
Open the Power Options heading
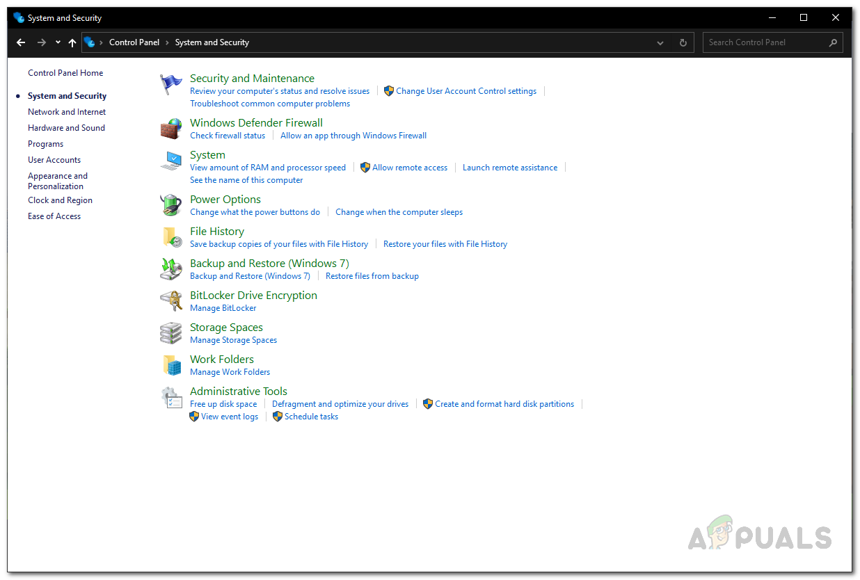pos(225,200)
